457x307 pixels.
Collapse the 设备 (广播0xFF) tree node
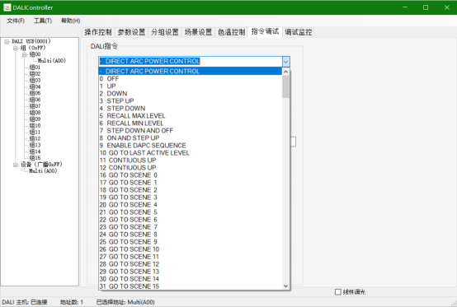16,165
